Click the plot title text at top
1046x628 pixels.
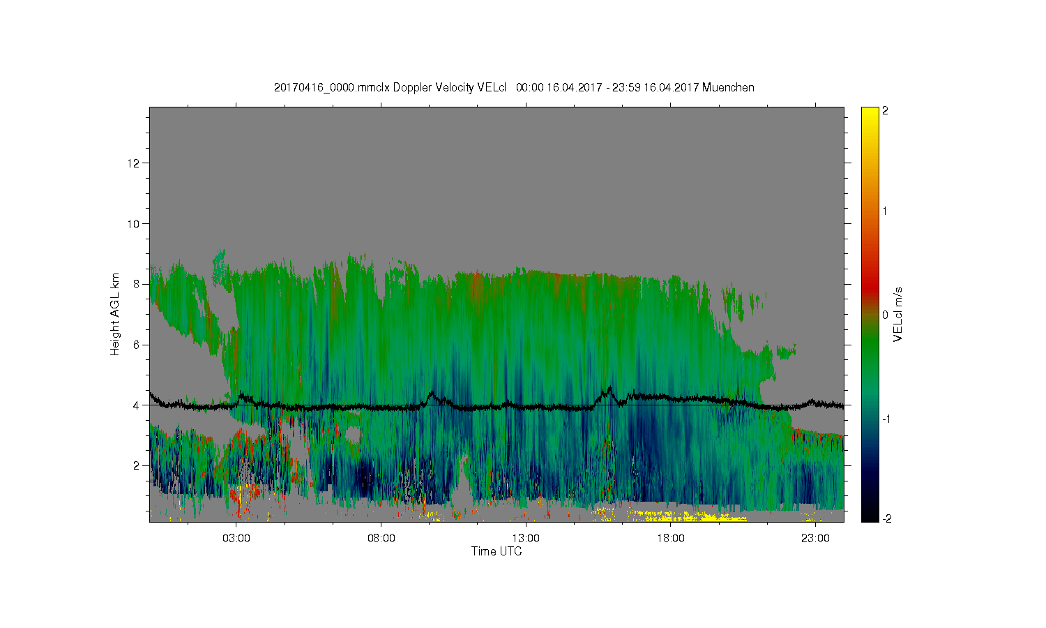tap(514, 87)
